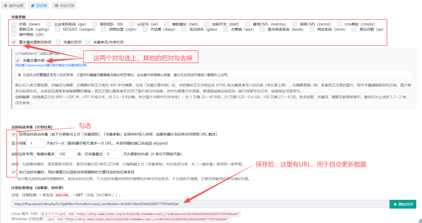This screenshot has height=223, width=422.
Task: Toggle 启用定时自动采集 checkbox
Action: point(14,134)
